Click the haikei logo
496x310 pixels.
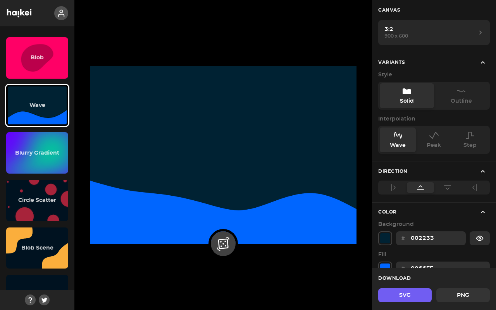[x=19, y=13]
